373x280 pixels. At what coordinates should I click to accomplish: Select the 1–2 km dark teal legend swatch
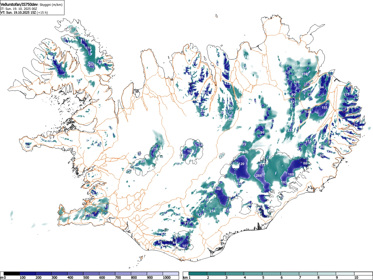(198, 274)
